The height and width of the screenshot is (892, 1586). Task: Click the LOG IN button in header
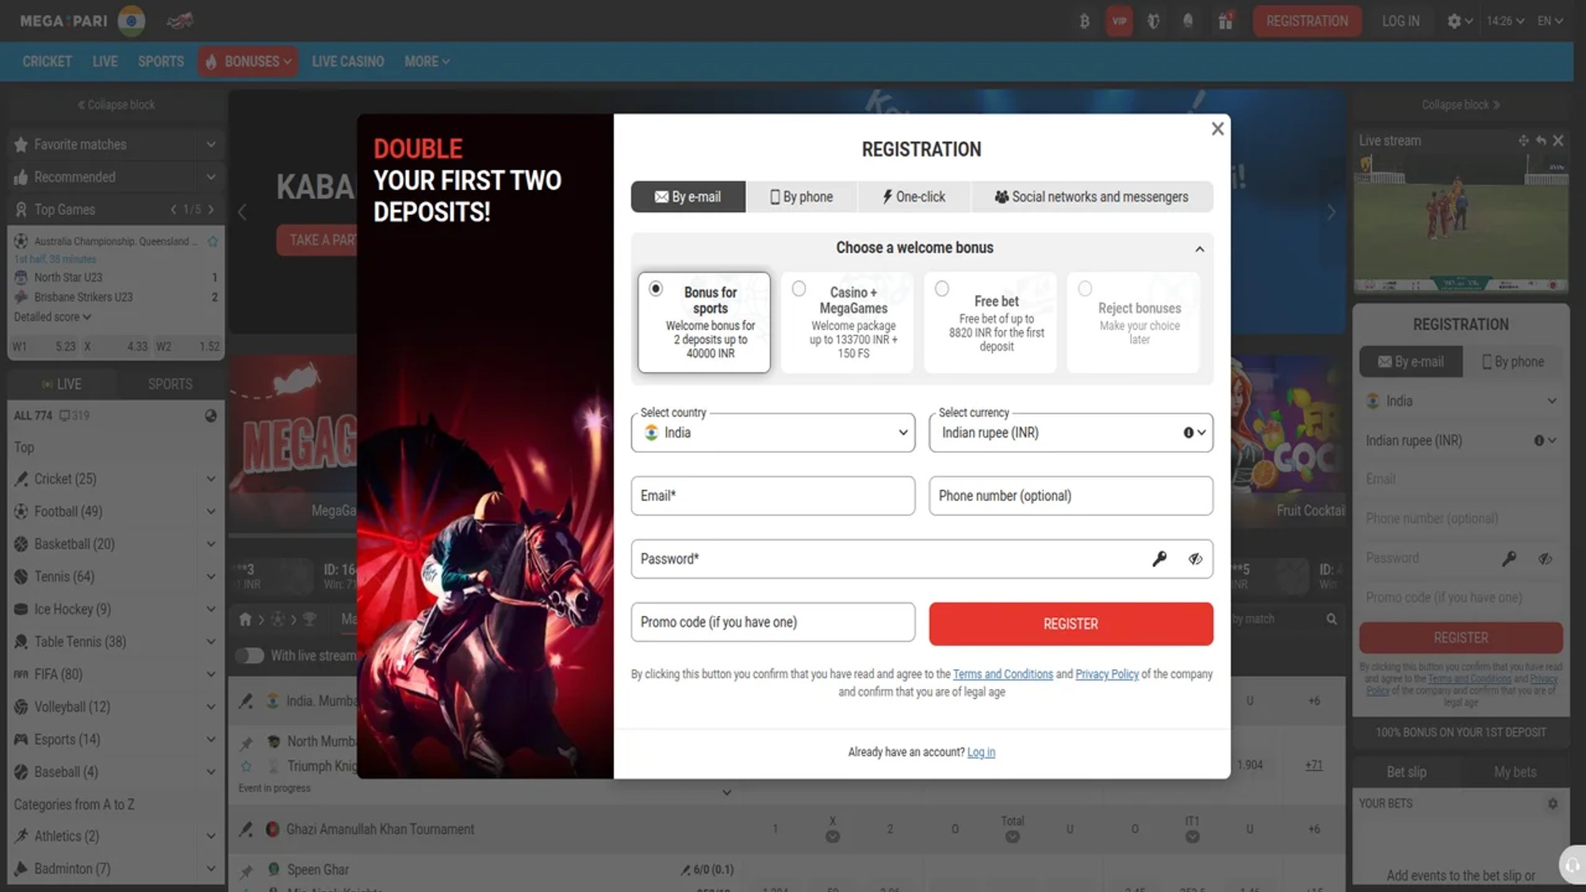coord(1400,21)
